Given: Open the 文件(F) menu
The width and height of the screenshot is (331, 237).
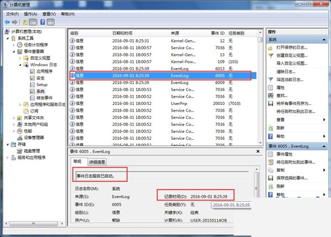Looking at the screenshot, I should tap(12, 14).
